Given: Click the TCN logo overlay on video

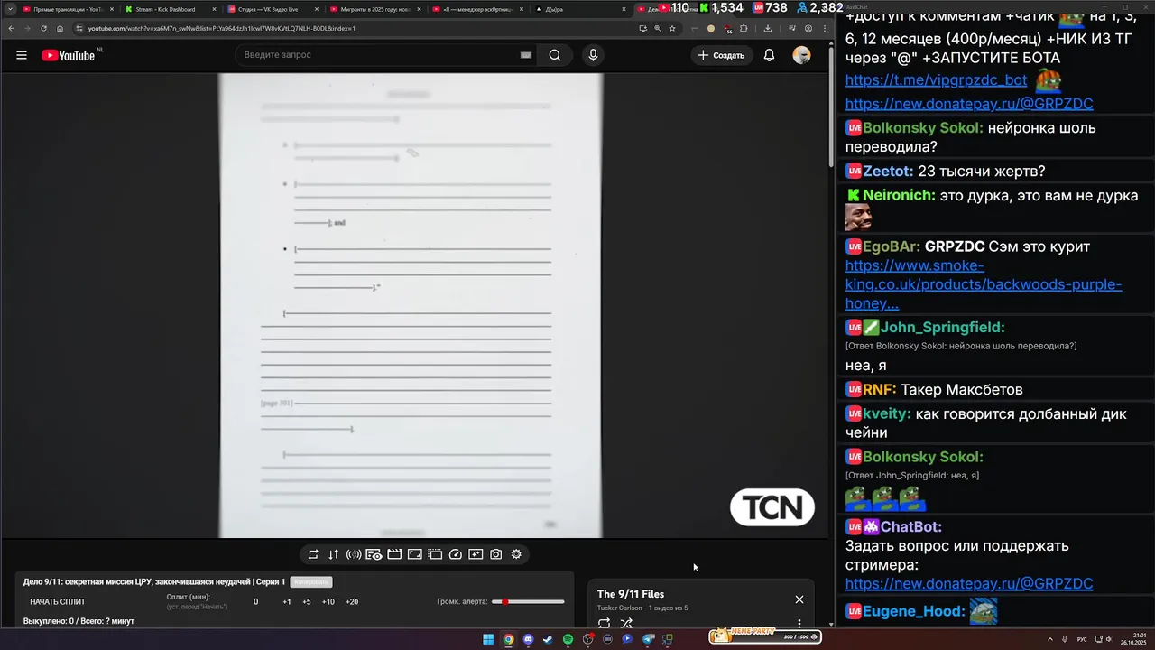Looking at the screenshot, I should point(772,508).
